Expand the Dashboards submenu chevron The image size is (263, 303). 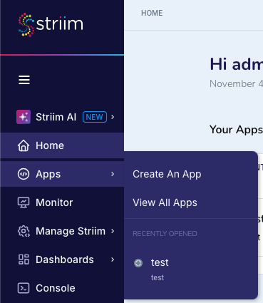[x=113, y=260]
